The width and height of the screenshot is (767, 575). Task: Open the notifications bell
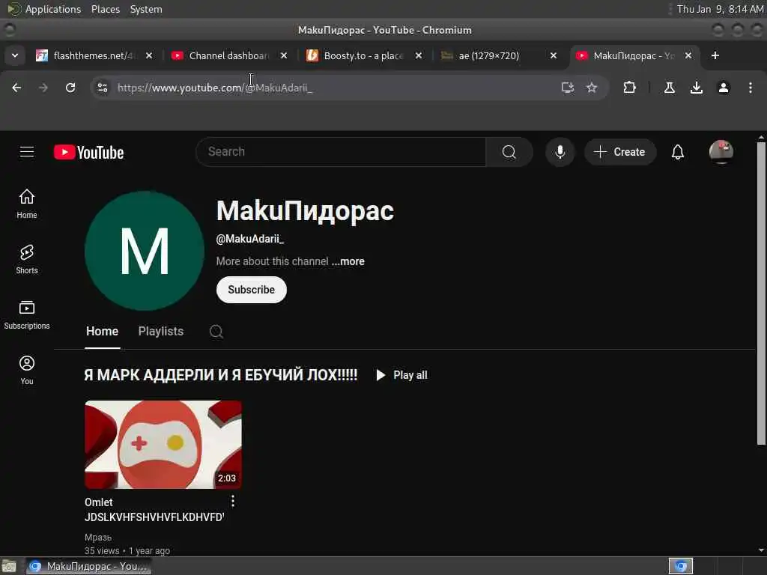point(677,152)
